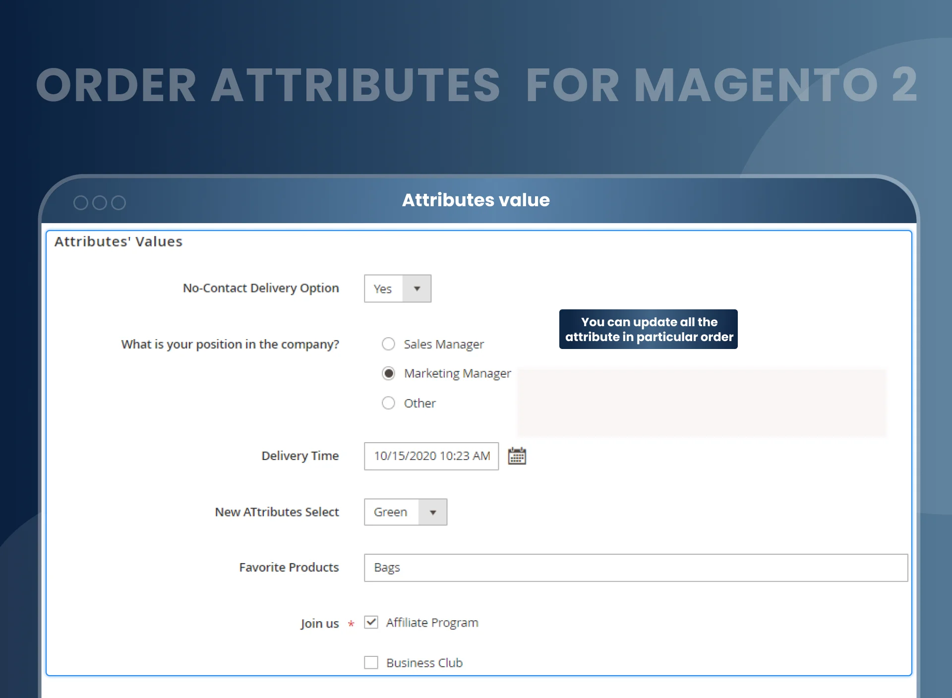
Task: Select the Marketing Manager radio option
Action: click(x=388, y=373)
